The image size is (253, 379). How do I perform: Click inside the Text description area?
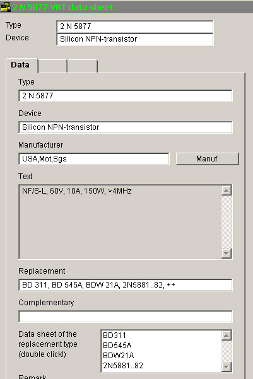point(120,222)
